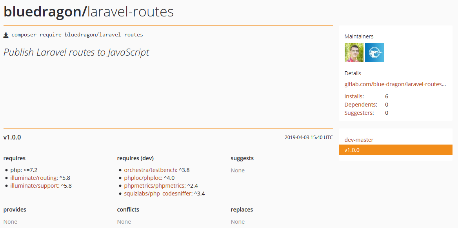The height and width of the screenshot is (228, 458).
Task: Click the laravel-routes package name in title
Action: pos(131,12)
